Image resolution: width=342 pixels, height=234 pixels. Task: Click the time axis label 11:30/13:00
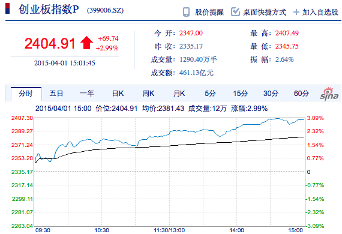pos(169,230)
